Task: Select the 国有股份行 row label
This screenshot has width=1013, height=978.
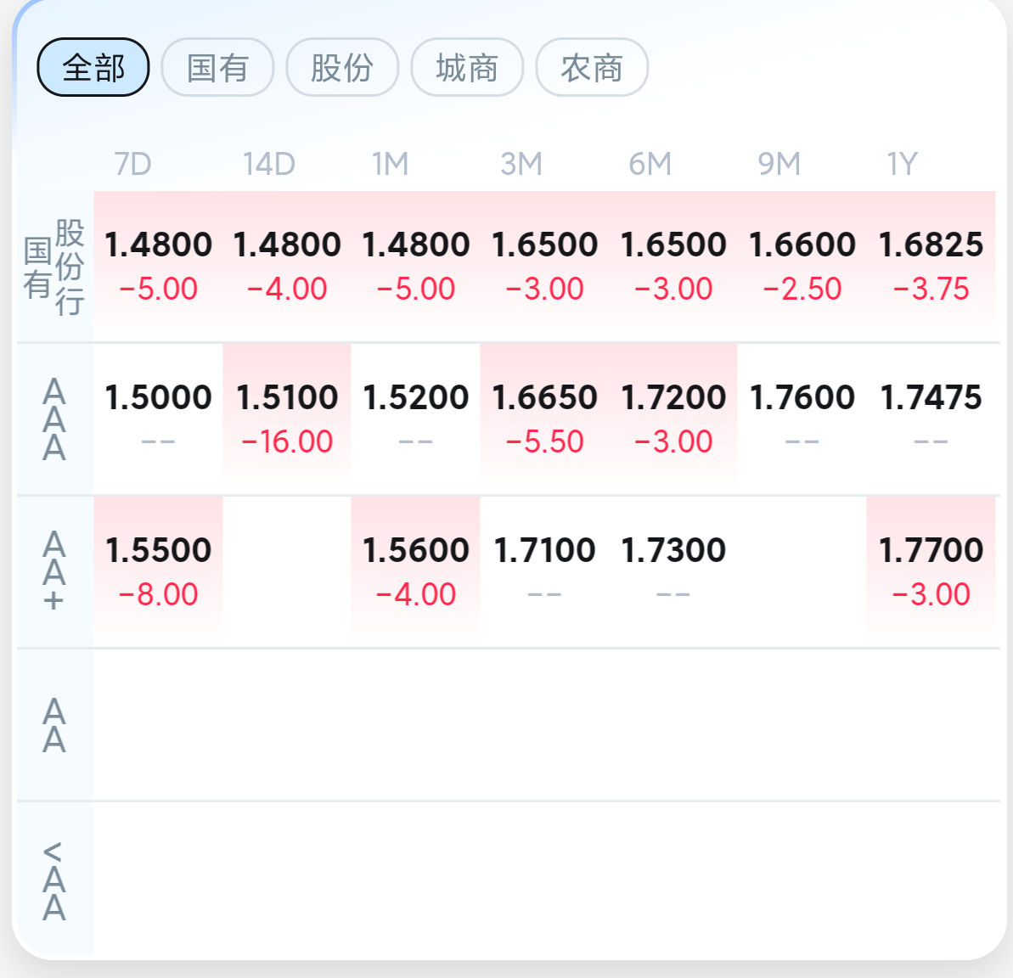Action: (x=54, y=267)
